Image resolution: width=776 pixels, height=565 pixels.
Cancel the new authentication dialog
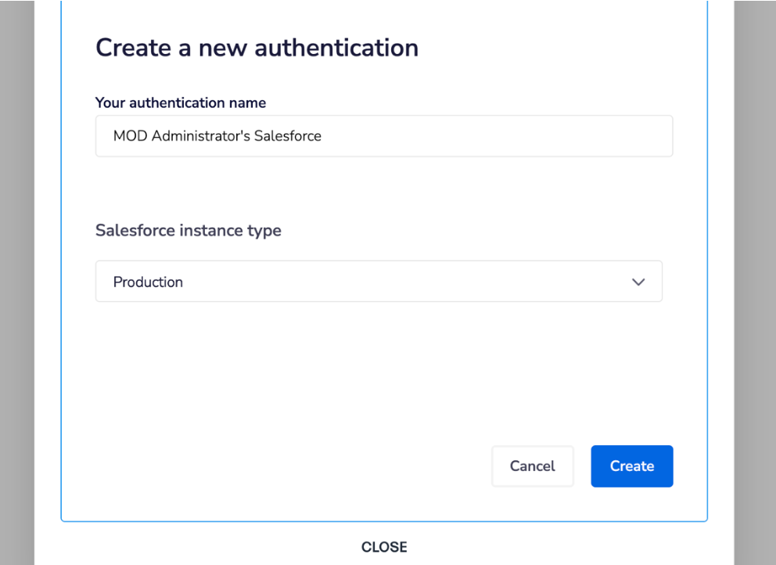point(532,466)
